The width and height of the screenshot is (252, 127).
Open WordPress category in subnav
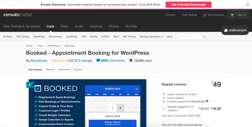click(39, 37)
